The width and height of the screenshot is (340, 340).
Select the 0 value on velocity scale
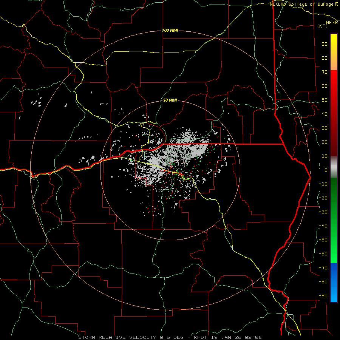[x=326, y=170]
